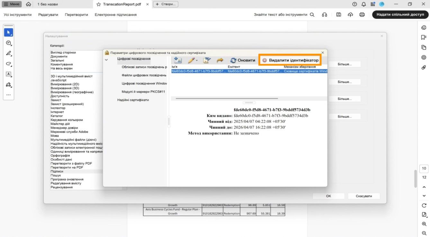Select the arrow selection tool in the left toolbar
430x237 pixels.
point(8,32)
